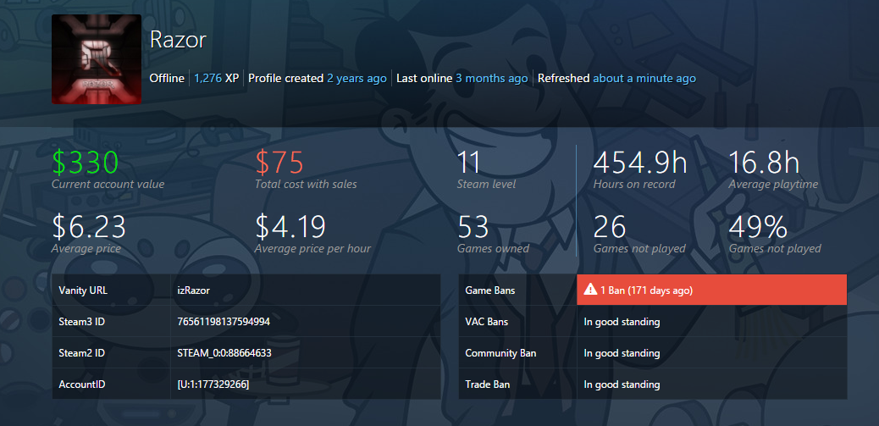The image size is (879, 426).
Task: Click the 'Last online' label text
Action: point(424,79)
